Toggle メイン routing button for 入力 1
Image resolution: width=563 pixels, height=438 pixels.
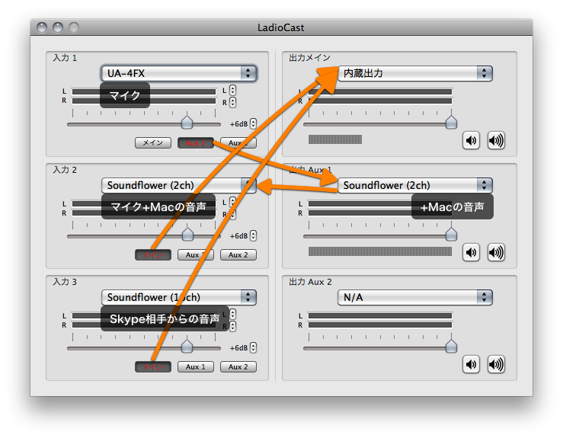pos(153,143)
